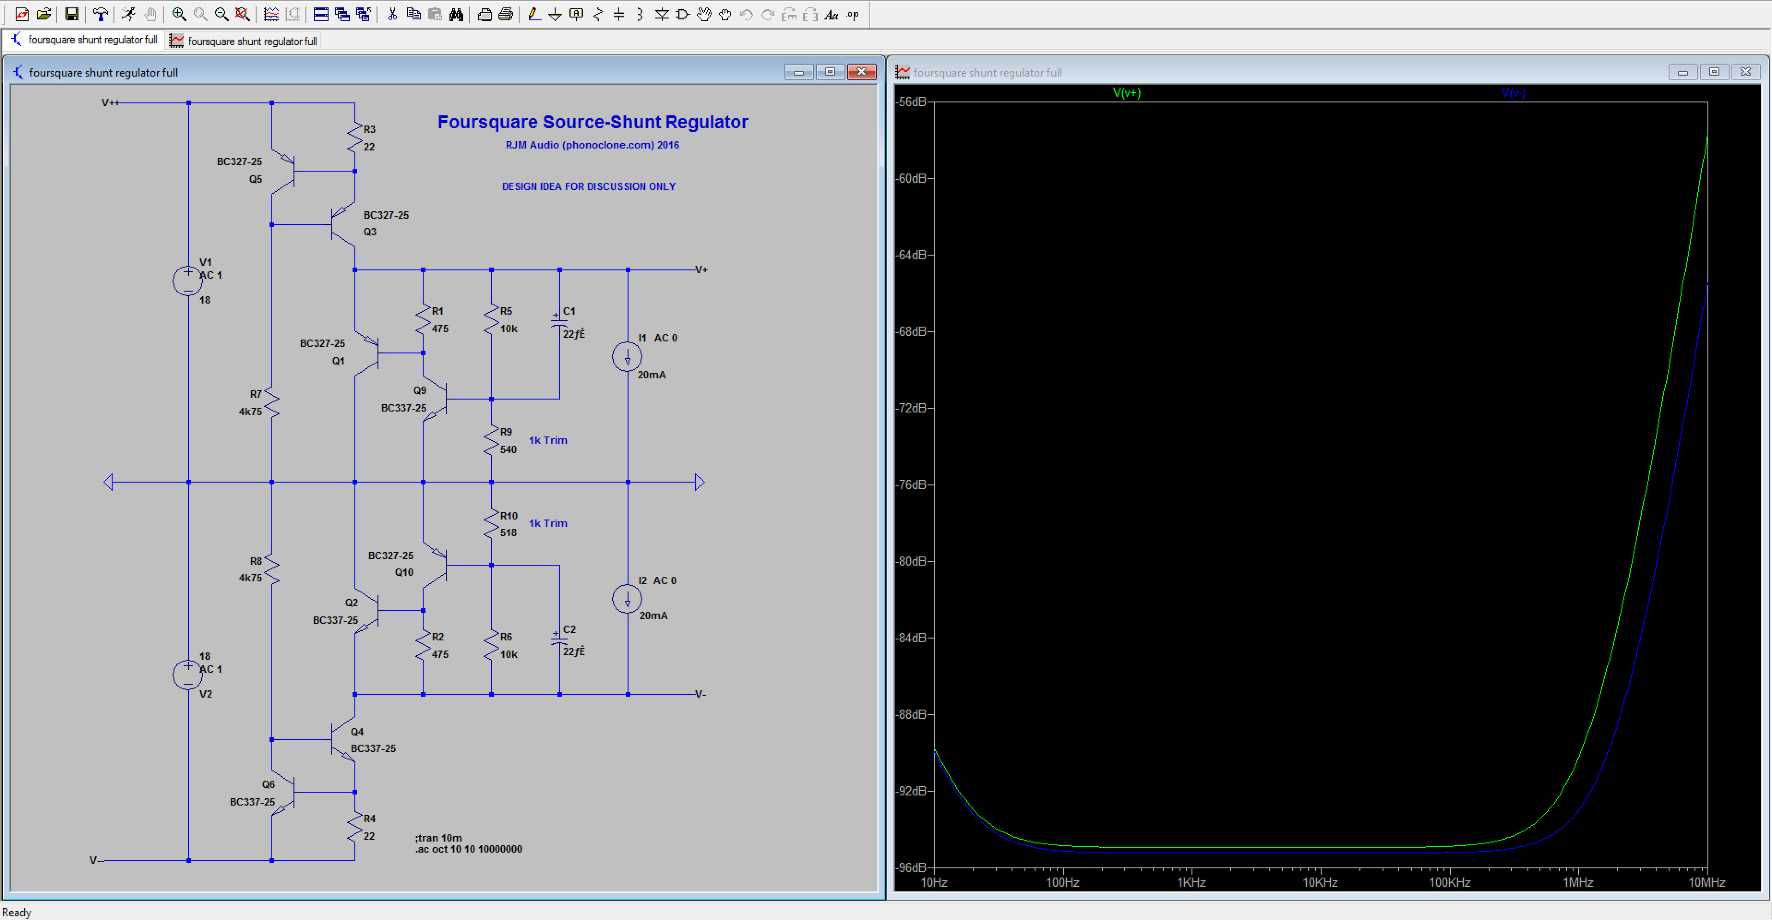Cascade windows icon in toolbar
1772x920 pixels.
tap(342, 14)
